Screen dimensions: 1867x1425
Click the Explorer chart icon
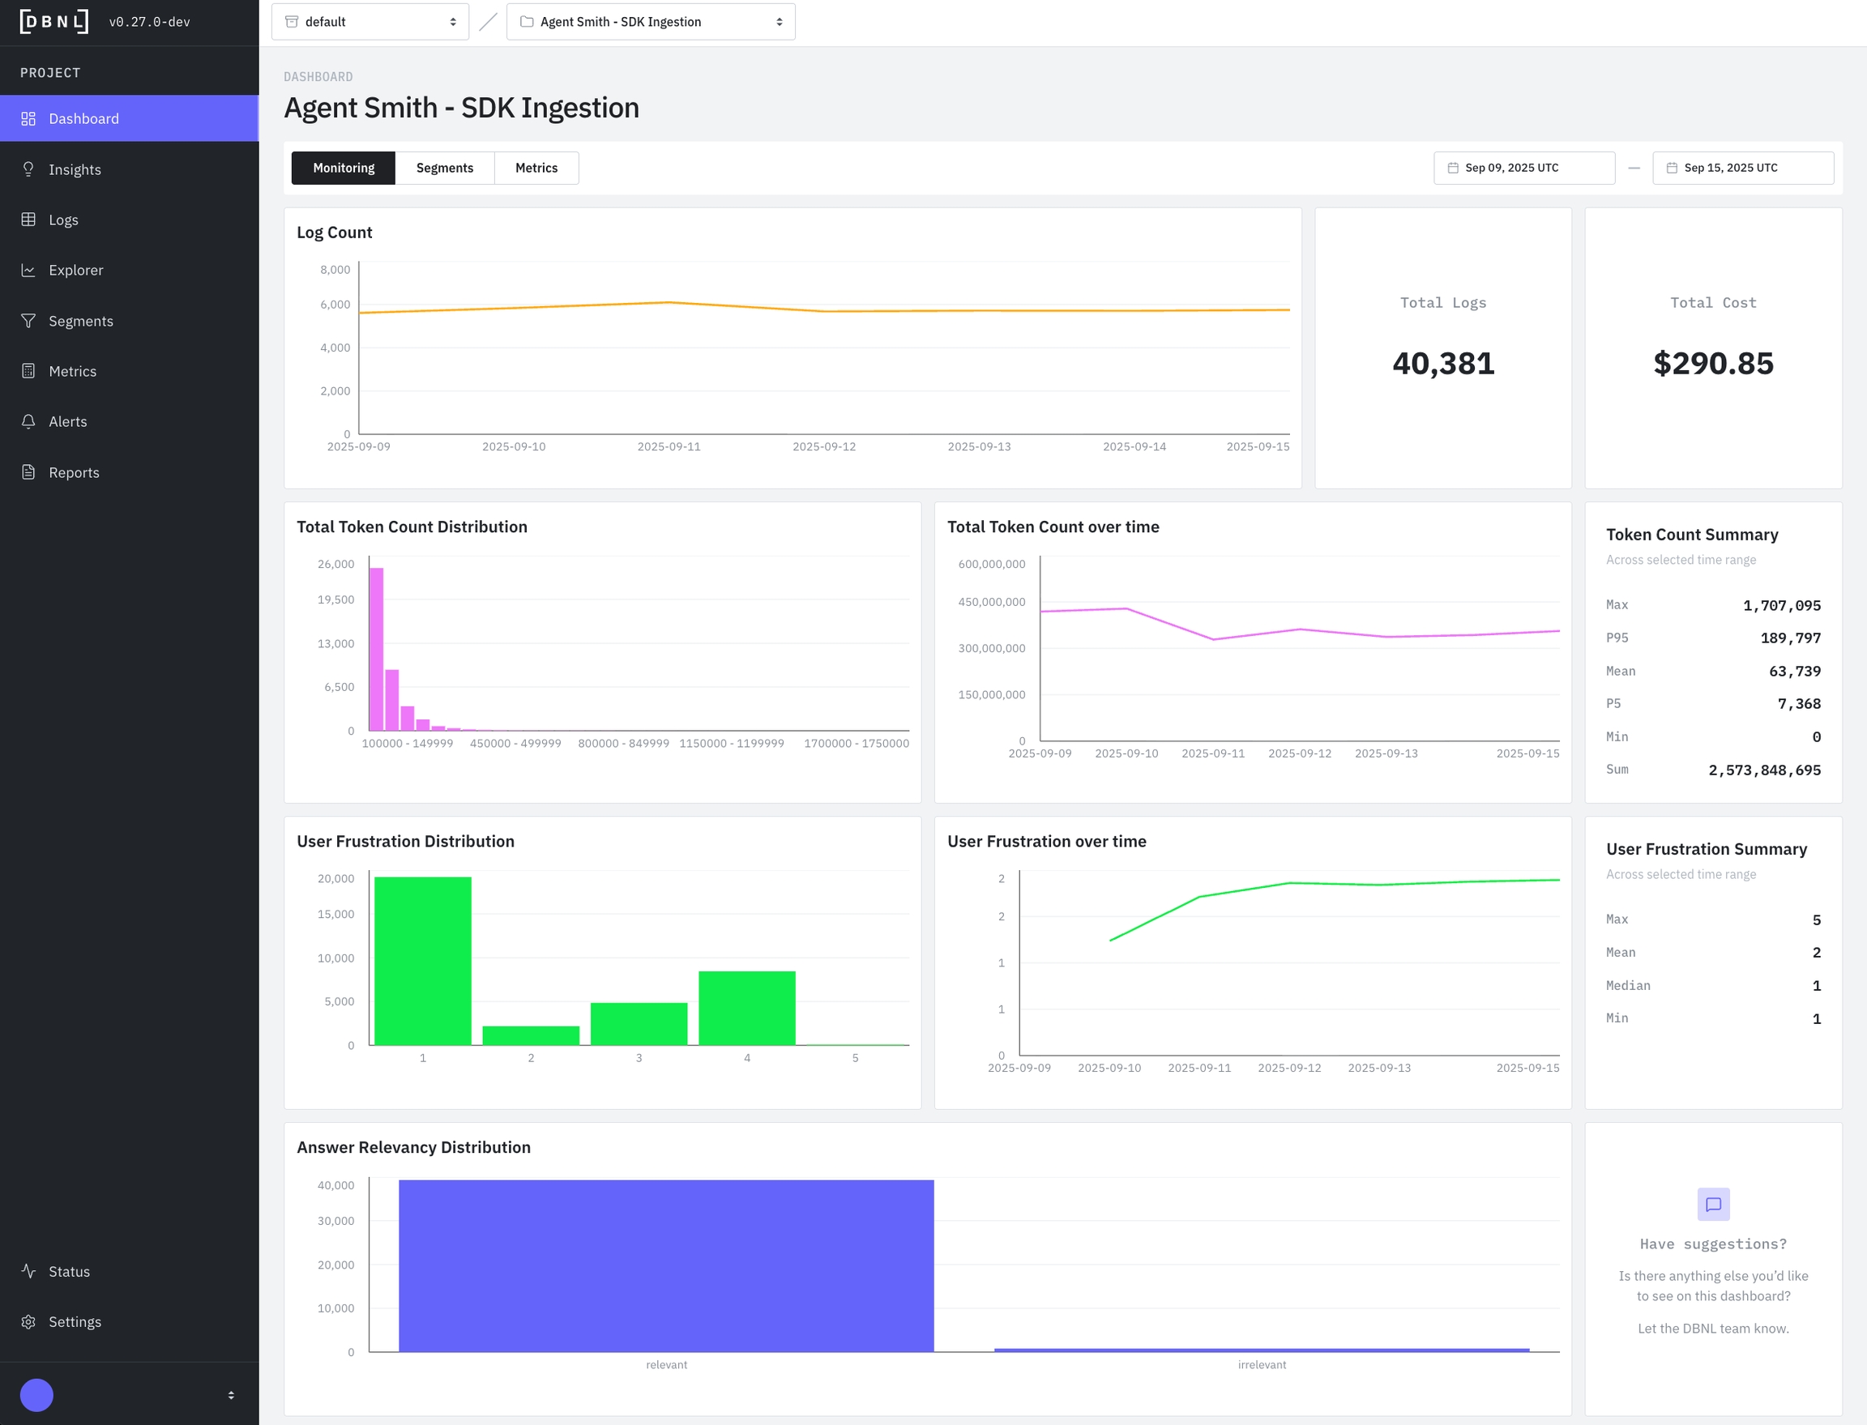tap(28, 270)
